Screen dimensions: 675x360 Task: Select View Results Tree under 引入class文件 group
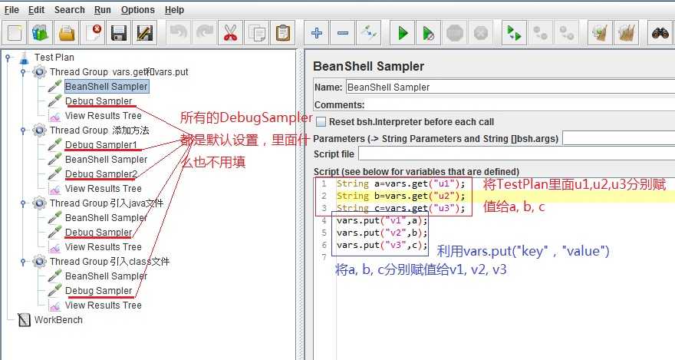pos(104,306)
